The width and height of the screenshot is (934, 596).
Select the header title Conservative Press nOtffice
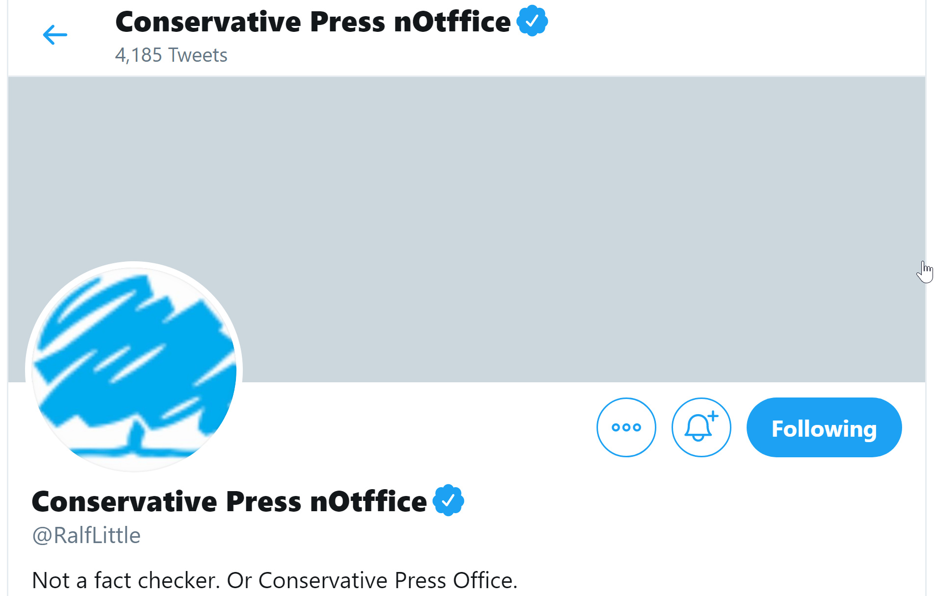tap(313, 22)
